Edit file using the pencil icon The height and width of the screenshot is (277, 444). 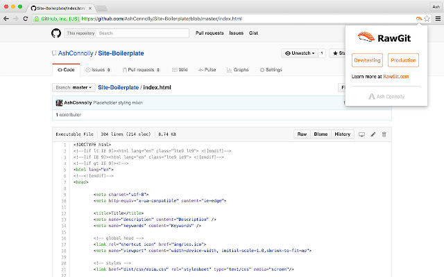pyautogui.click(x=373, y=134)
